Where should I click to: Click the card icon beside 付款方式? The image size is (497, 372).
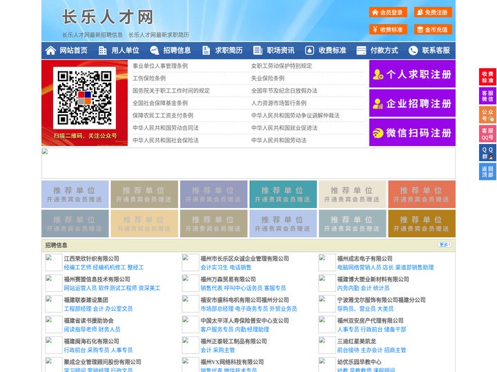[x=361, y=50]
